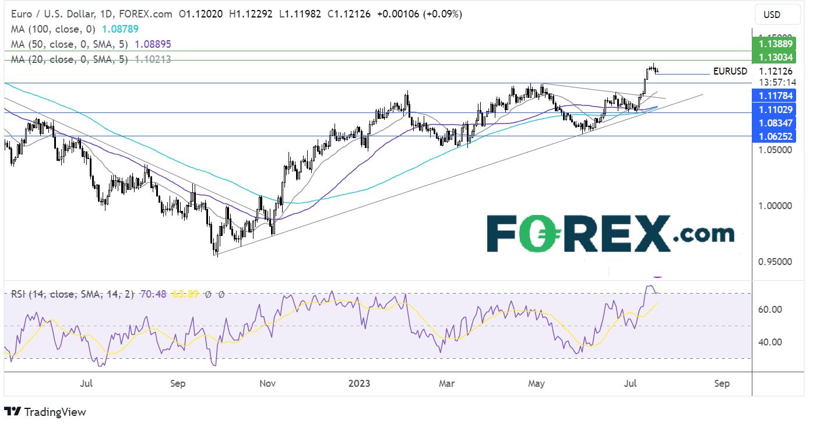Click the green 1.13034 price label
This screenshot has height=427, width=813.
775,57
